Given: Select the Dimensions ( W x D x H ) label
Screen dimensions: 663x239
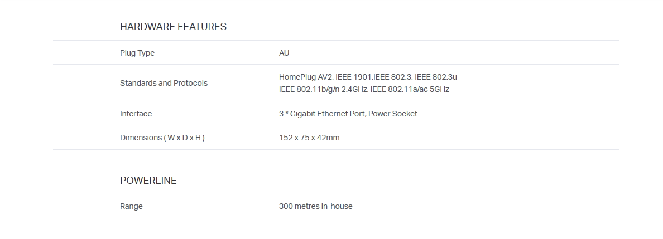Looking at the screenshot, I should (x=162, y=138).
